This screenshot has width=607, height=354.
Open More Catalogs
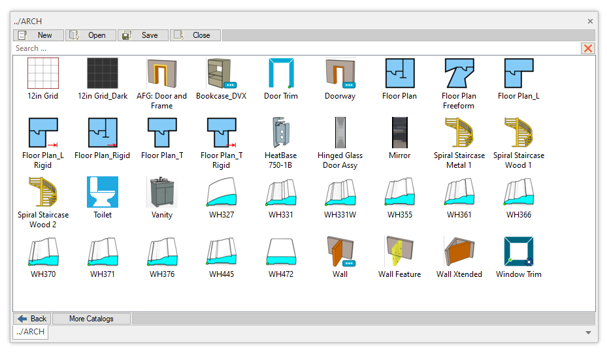pos(91,319)
